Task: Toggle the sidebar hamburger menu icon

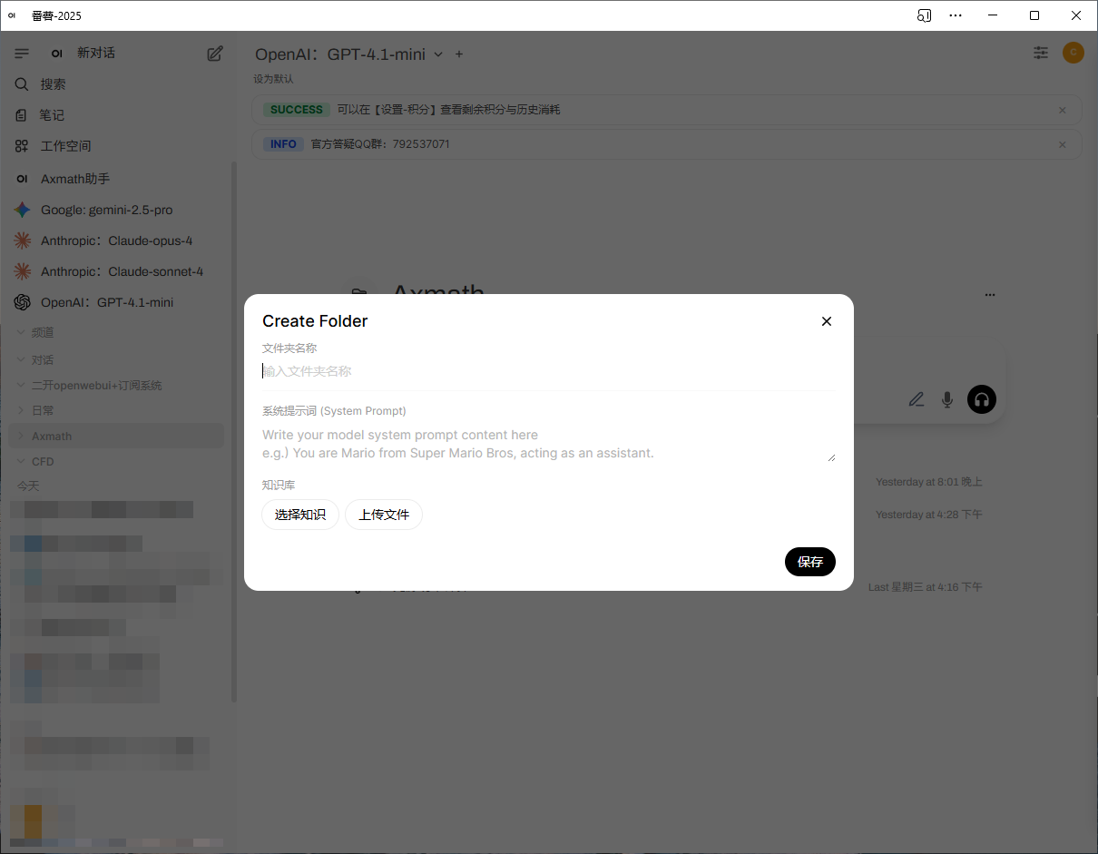Action: [x=23, y=54]
